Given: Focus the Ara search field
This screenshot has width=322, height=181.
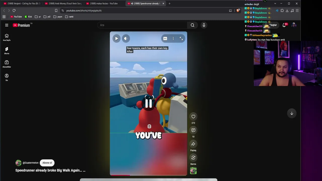Looking at the screenshot, I should (142, 25).
